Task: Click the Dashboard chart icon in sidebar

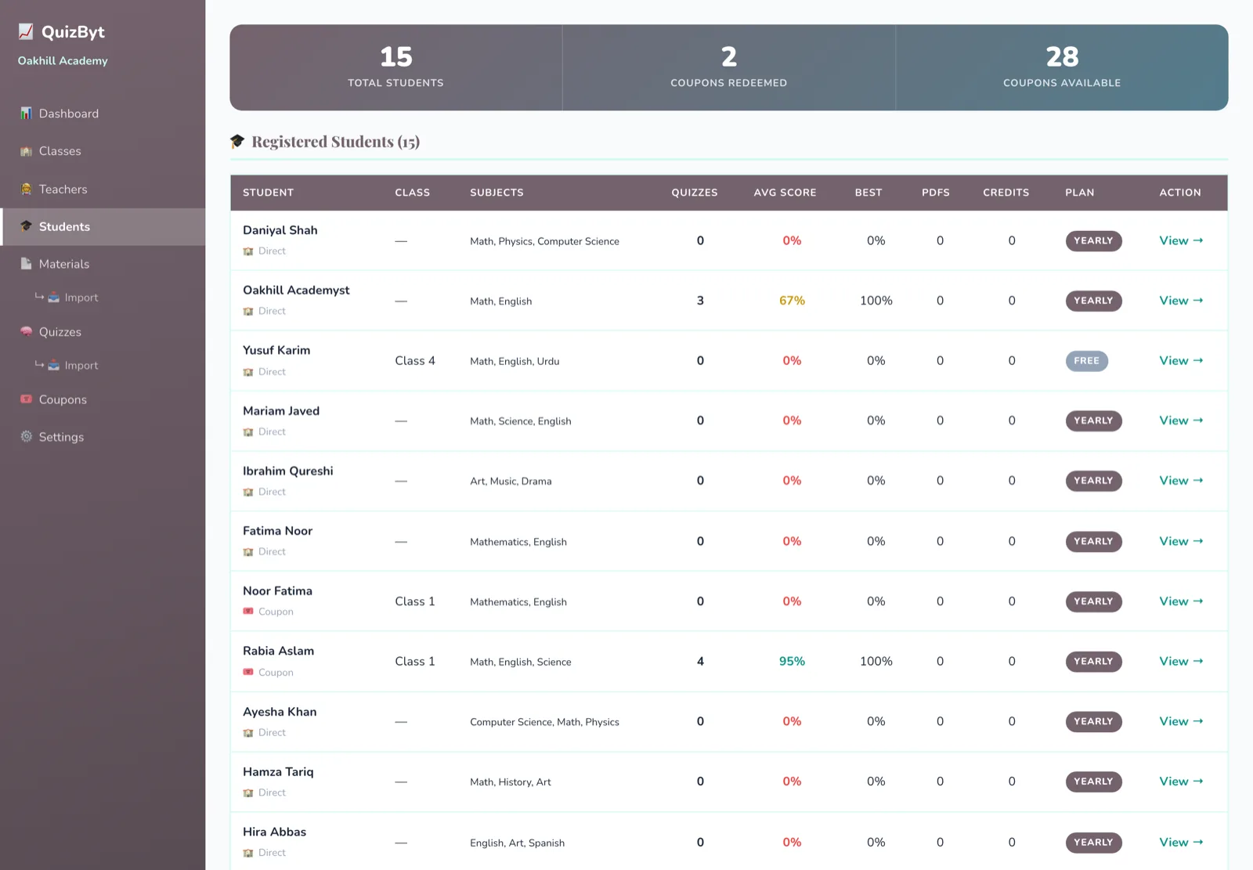Action: 26,114
